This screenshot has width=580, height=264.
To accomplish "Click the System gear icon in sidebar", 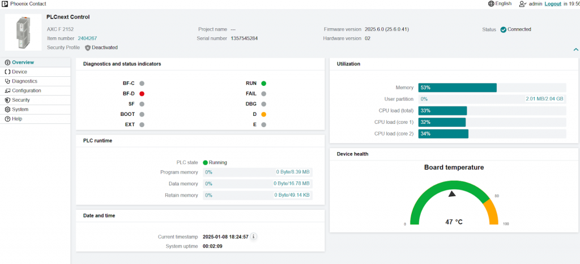I will [7, 110].
